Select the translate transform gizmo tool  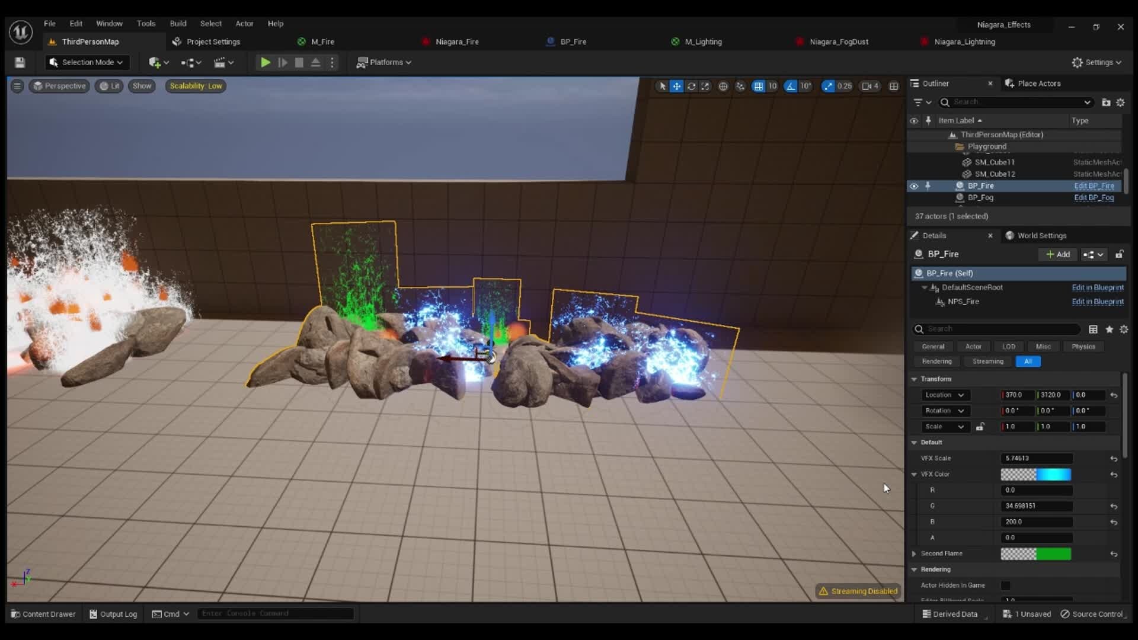[x=676, y=86]
